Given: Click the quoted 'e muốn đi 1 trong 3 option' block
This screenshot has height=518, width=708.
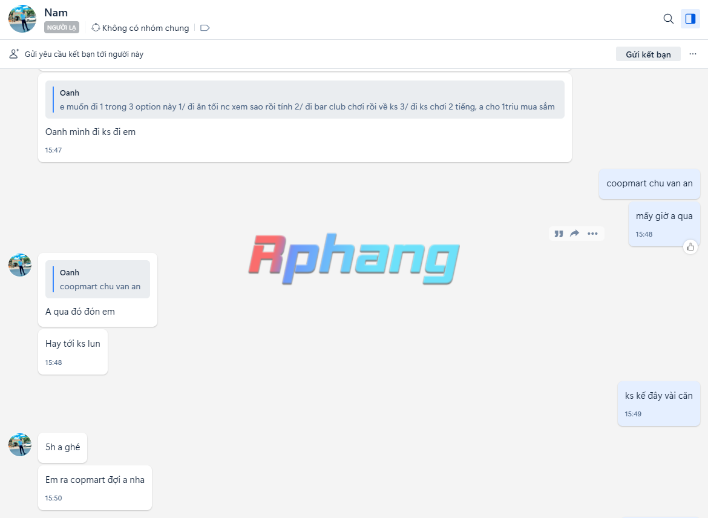Looking at the screenshot, I should (305, 100).
